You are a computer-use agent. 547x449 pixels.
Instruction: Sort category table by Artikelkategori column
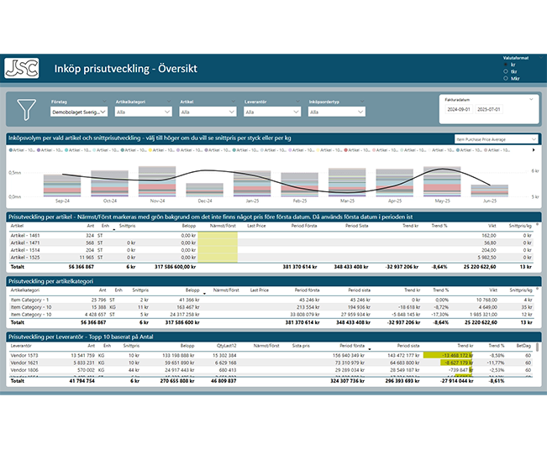click(25, 290)
